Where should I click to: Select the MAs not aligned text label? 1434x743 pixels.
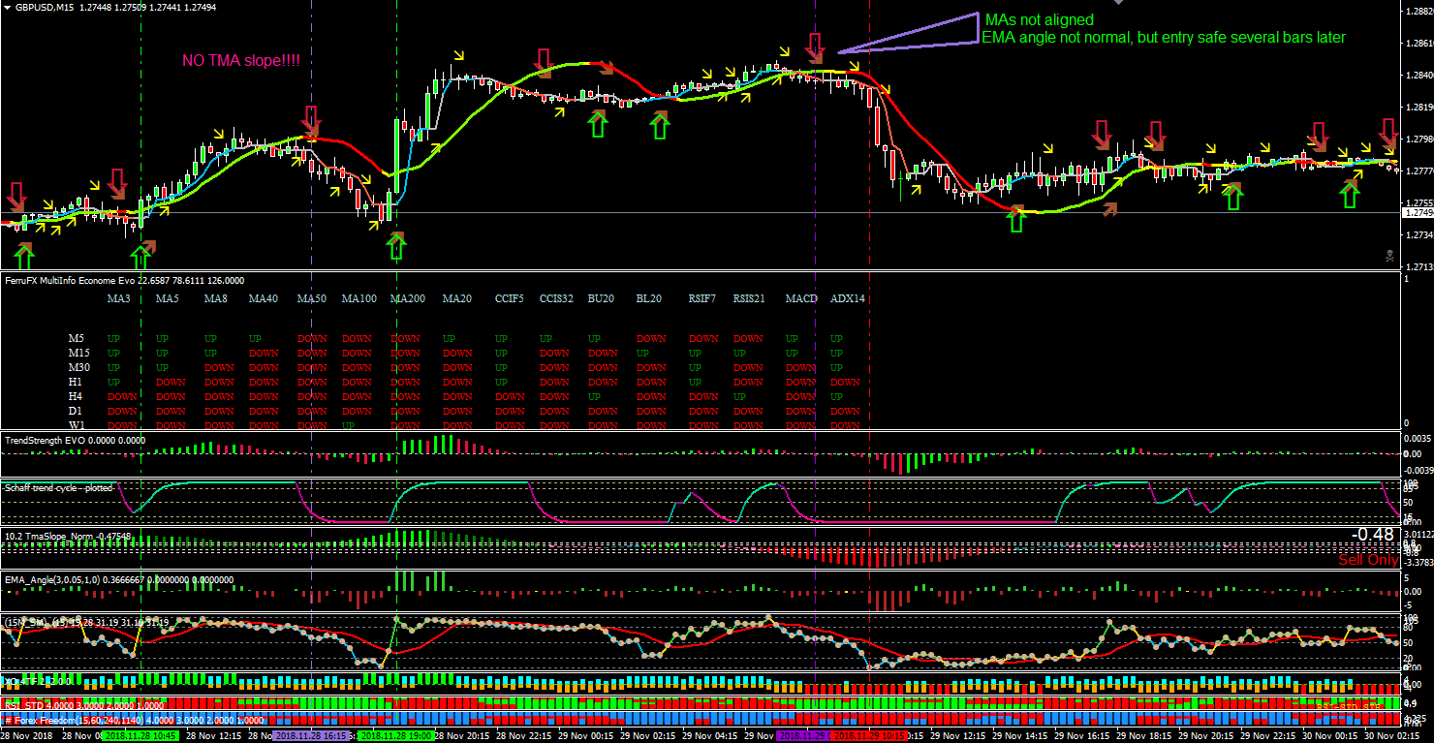1039,20
